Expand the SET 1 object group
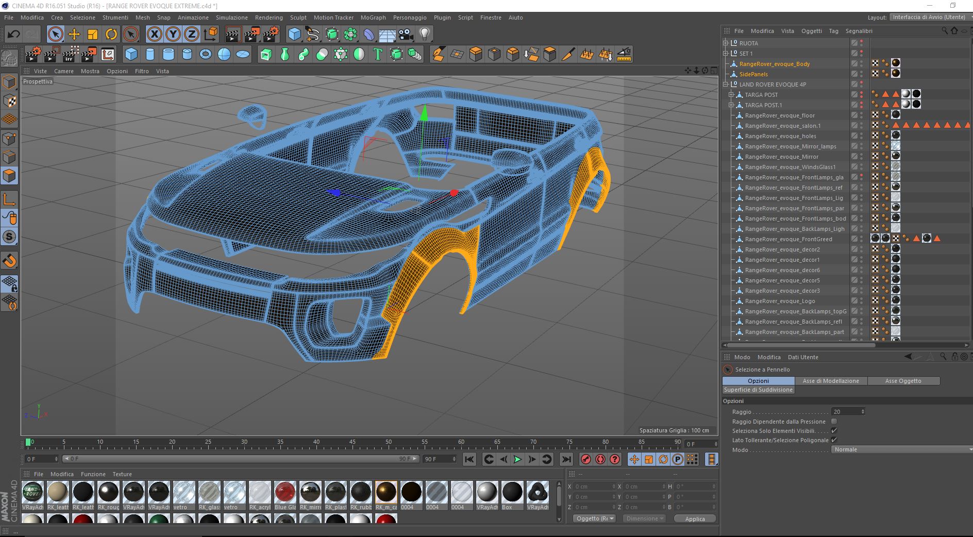This screenshot has width=973, height=537. click(x=726, y=54)
